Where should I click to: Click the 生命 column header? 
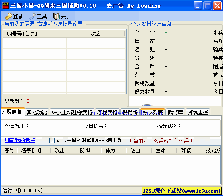click(164, 150)
